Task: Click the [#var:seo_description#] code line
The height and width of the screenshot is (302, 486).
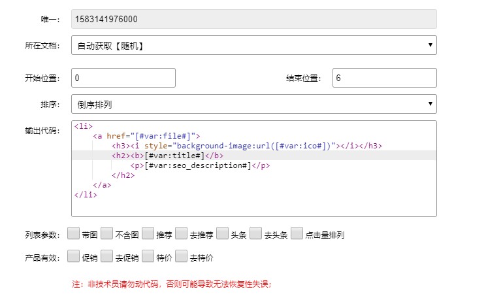Action: pyautogui.click(x=200, y=165)
